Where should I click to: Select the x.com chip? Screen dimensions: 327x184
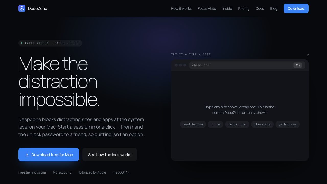(216, 124)
